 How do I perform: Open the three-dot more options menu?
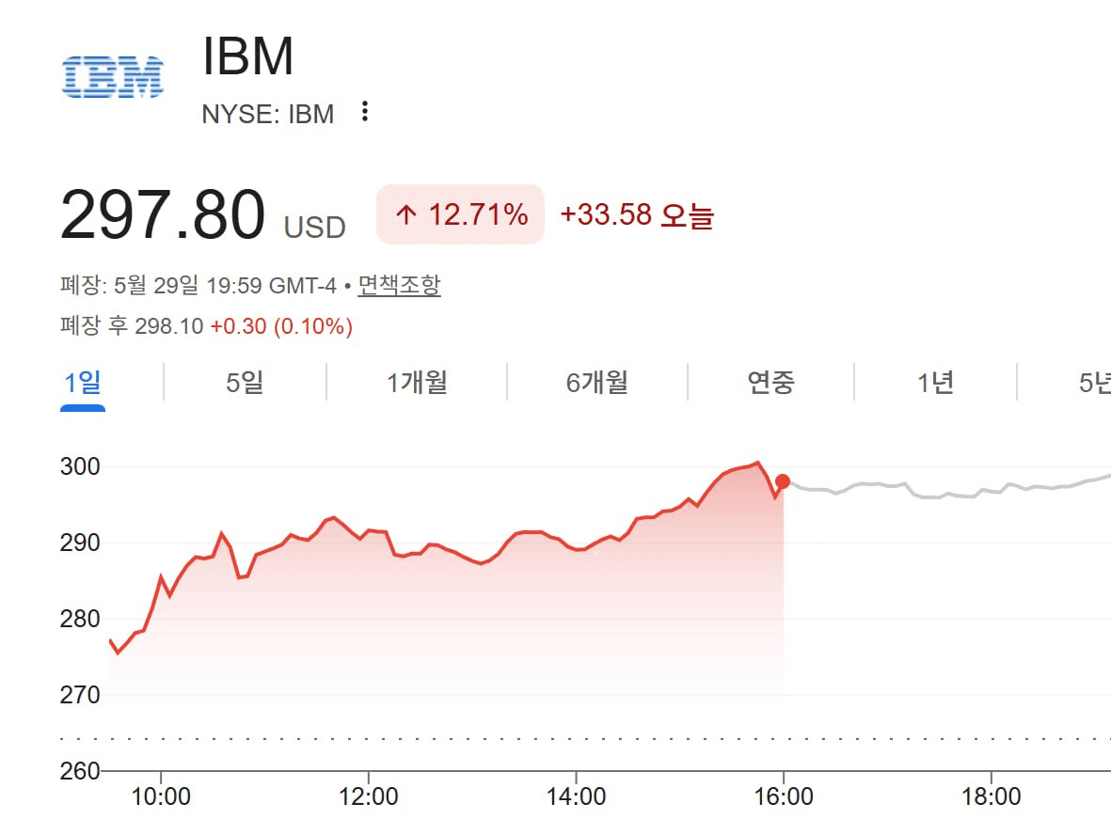(x=365, y=111)
